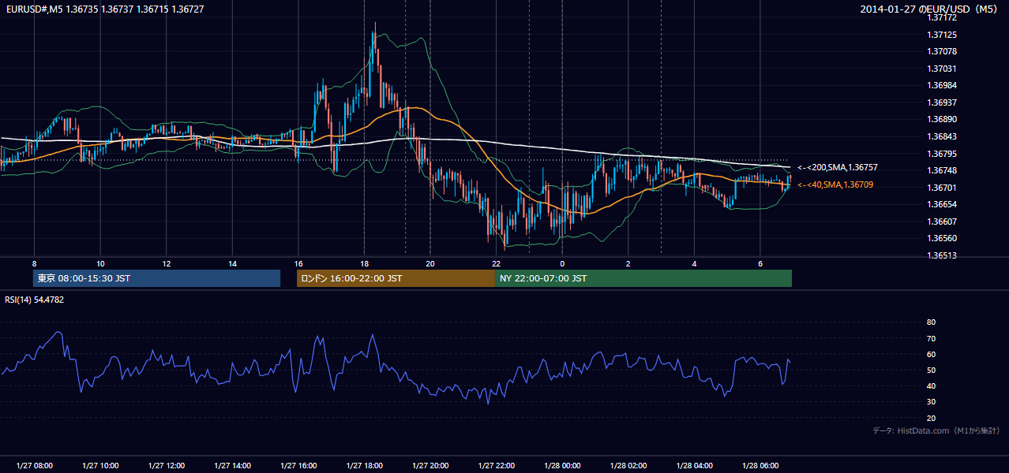Click hour 16 on the price chart hour axis

pos(298,263)
